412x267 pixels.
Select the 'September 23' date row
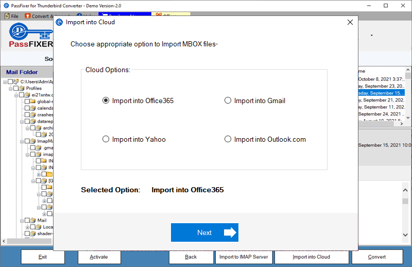pyautogui.click(x=382, y=86)
